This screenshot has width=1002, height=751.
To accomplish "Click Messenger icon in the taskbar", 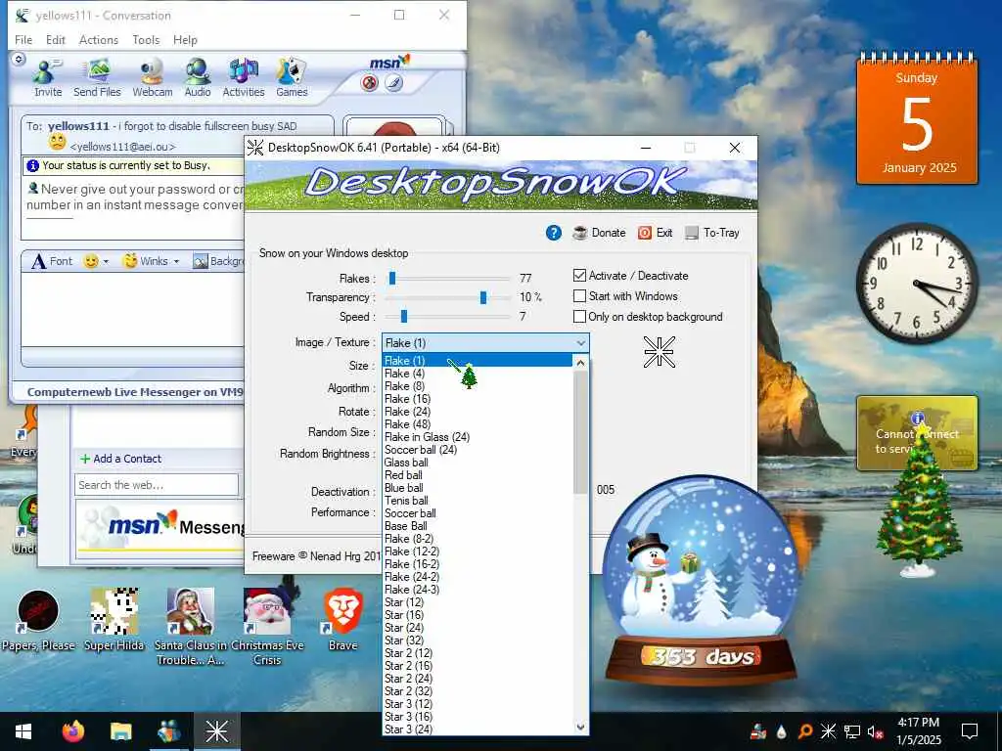I will (x=168, y=731).
